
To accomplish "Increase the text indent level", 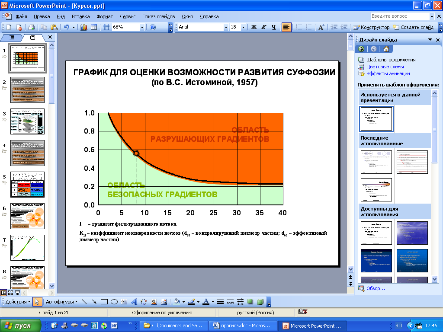I will click(344, 27).
